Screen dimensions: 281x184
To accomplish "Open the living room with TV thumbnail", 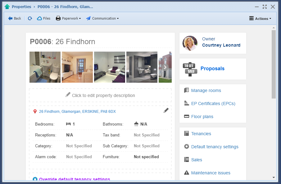I will point(77,67).
